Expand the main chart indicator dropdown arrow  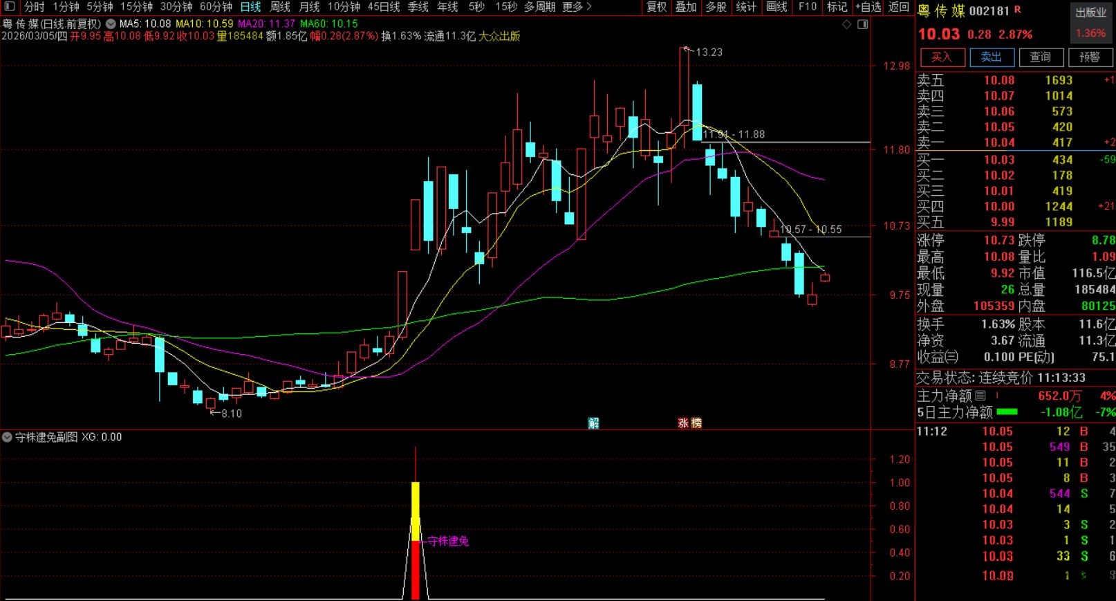[x=111, y=24]
